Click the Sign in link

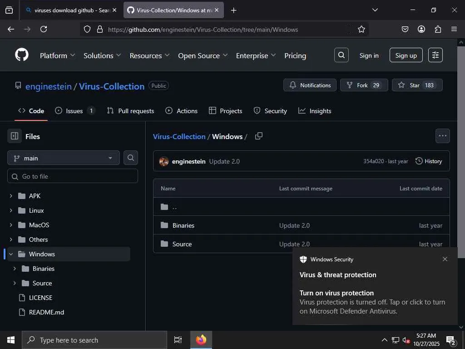point(369,55)
